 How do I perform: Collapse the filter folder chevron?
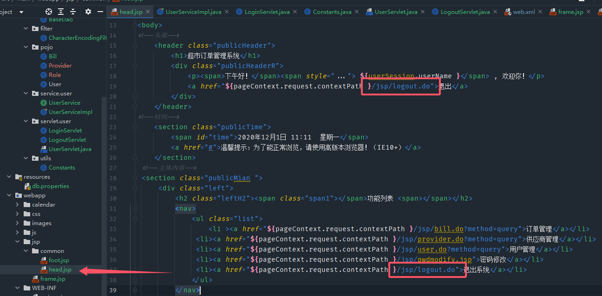(x=26, y=29)
